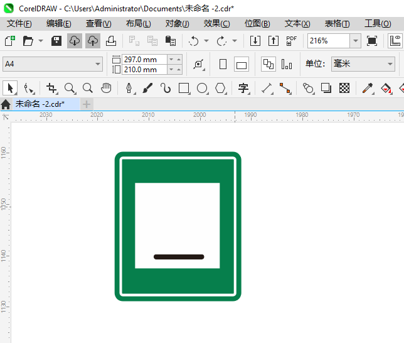Expand the redo history dropdown arrow

[235, 41]
